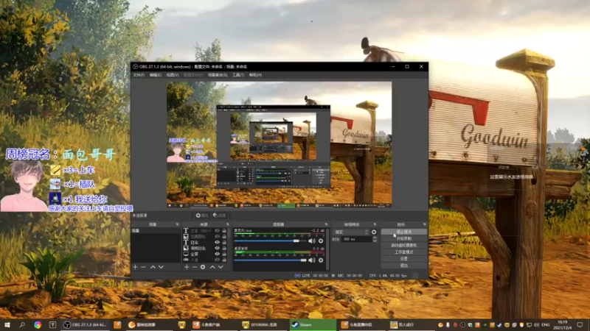Open the Chrome icon in the taskbar
Viewport: 590px width, 331px height.
click(x=38, y=324)
